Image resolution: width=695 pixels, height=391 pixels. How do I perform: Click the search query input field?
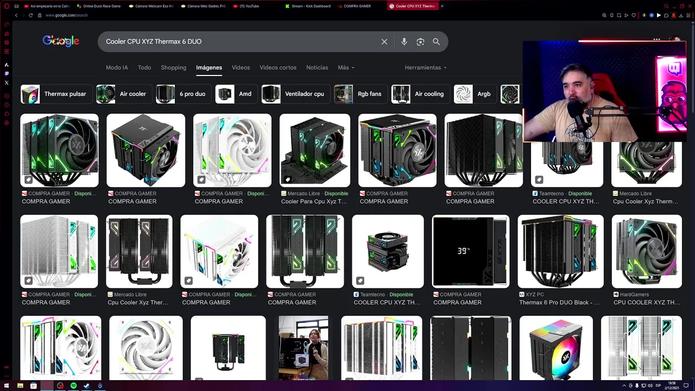239,42
